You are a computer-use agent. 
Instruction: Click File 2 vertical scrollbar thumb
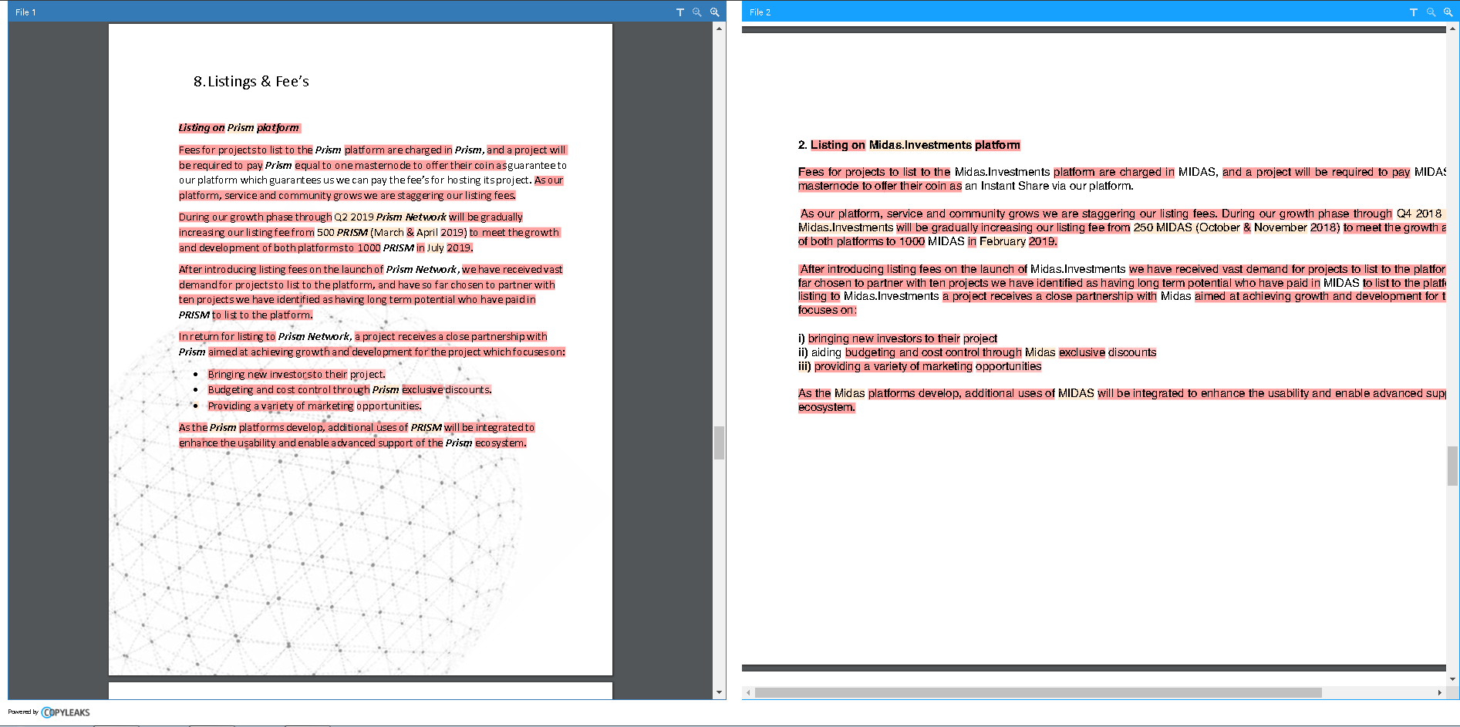pos(1452,466)
